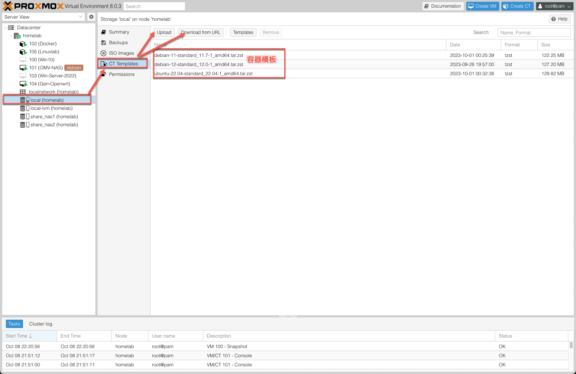The image size is (576, 374).
Task: Click the Permissions lock icon
Action: pos(103,74)
